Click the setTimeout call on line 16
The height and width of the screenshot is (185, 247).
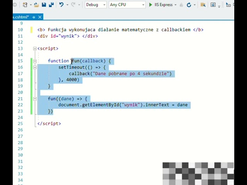pyautogui.click(x=71, y=67)
